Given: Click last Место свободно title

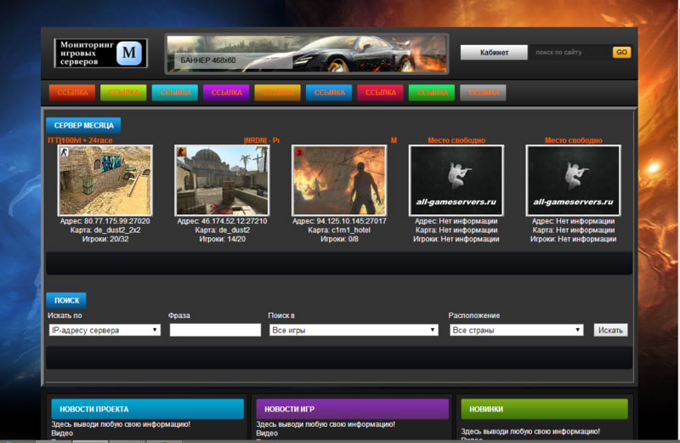Looking at the screenshot, I should [573, 140].
